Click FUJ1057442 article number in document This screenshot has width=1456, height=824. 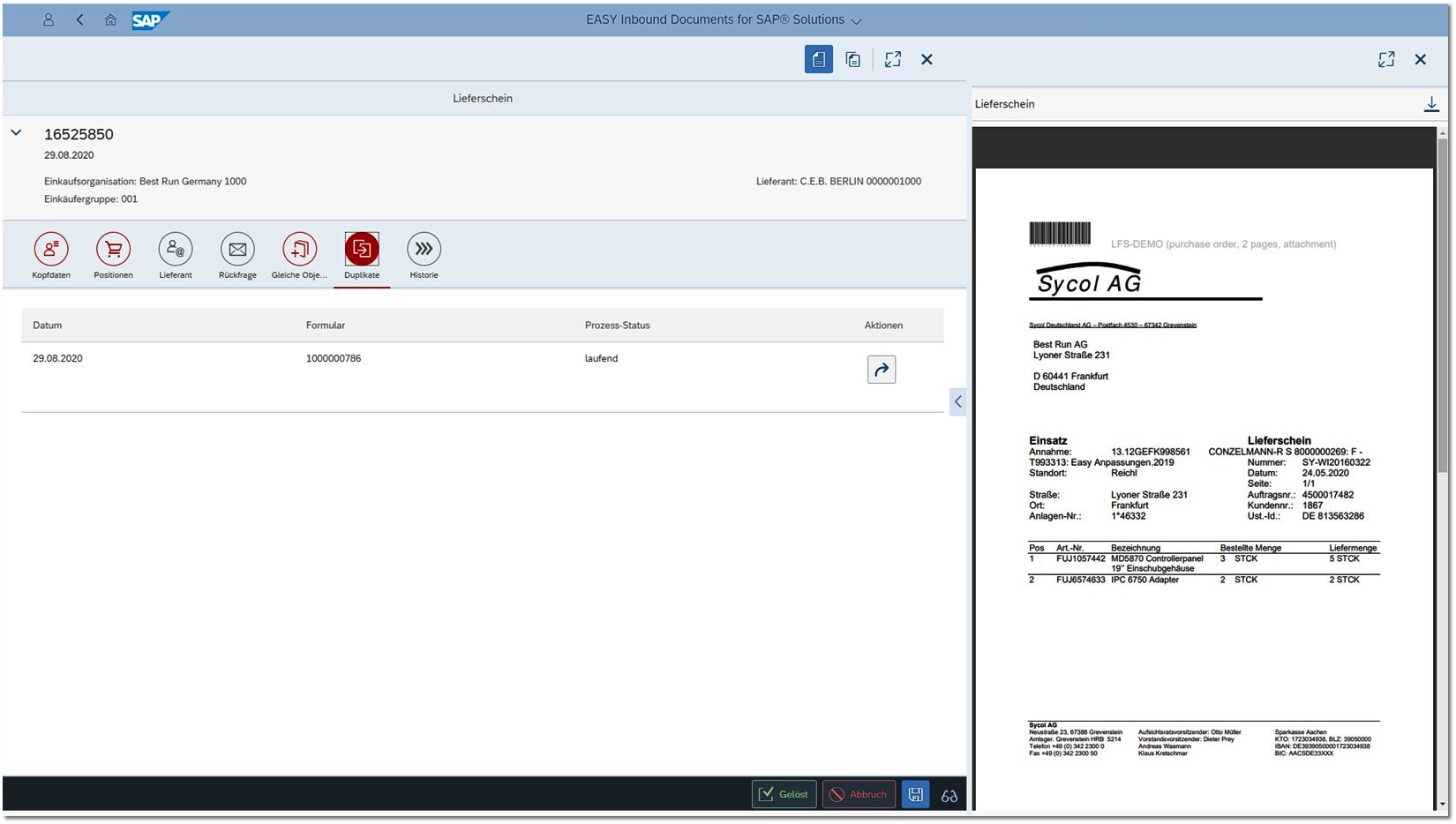point(1080,558)
